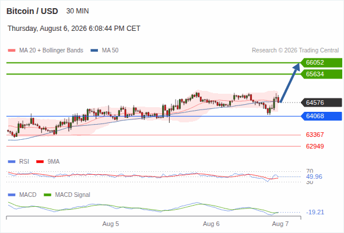Viewport: 344px width, 233px height.
Task: Select the 66052 resistance price tag
Action: (321, 62)
